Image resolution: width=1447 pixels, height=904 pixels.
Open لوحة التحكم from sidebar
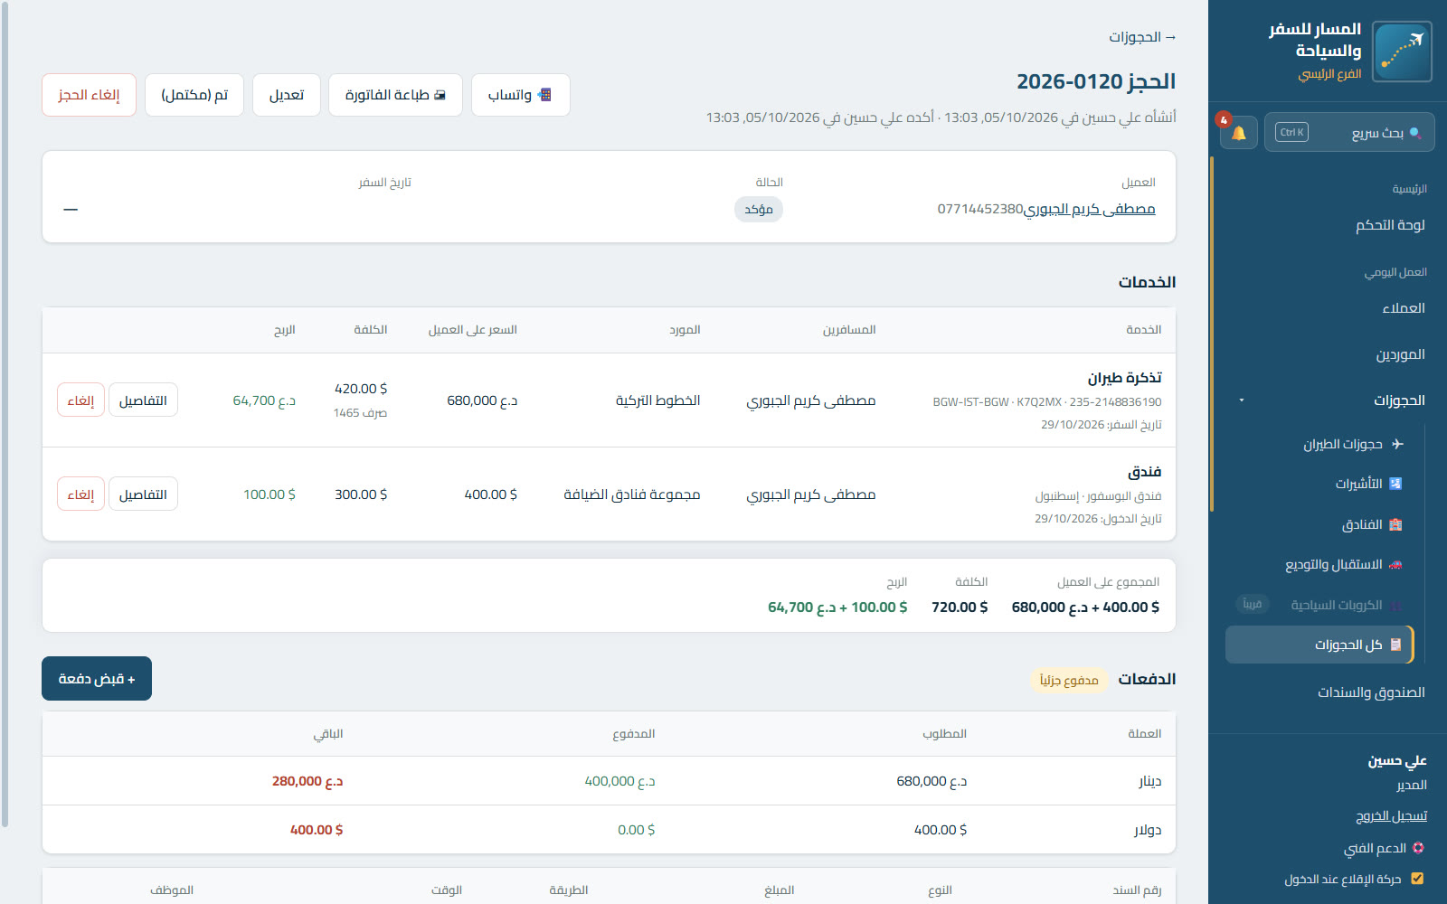1390,225
